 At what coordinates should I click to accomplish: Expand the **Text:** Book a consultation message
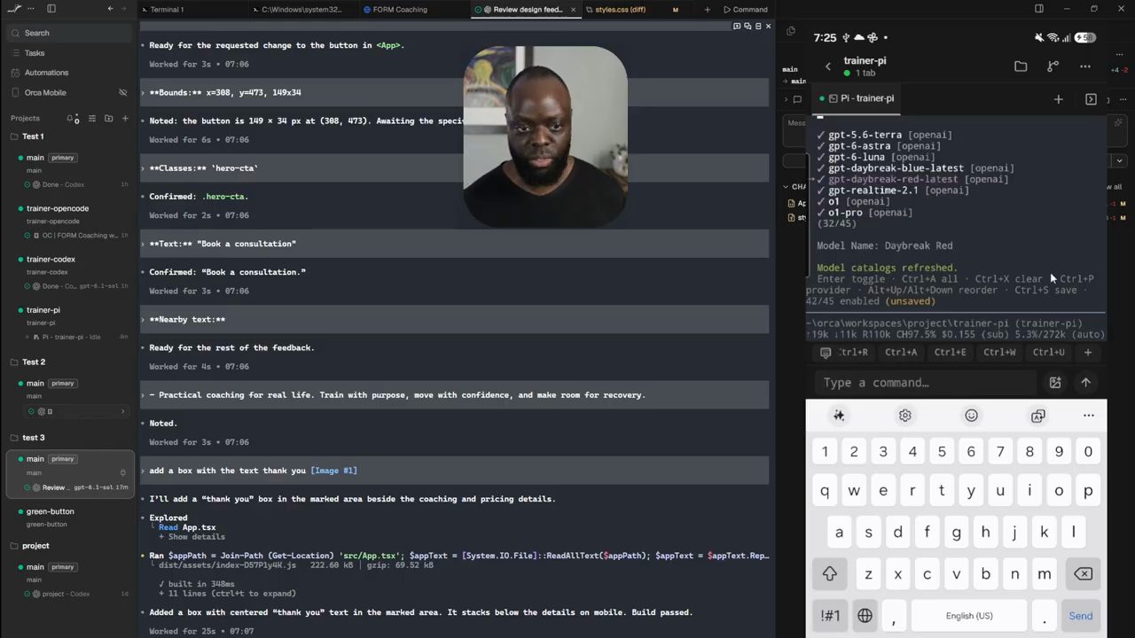[x=454, y=244]
